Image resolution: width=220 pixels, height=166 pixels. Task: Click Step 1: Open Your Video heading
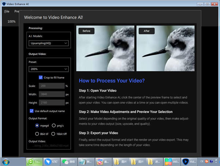click(x=98, y=91)
